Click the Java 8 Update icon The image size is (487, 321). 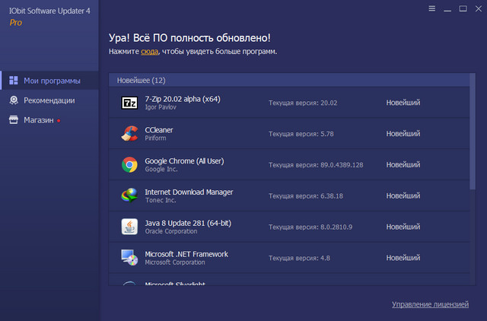[x=129, y=227]
